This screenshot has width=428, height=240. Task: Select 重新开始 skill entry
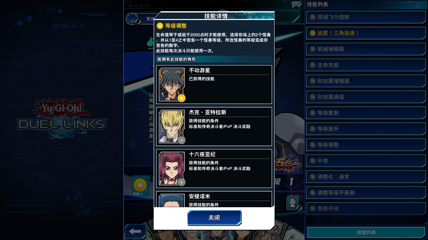[366, 209]
